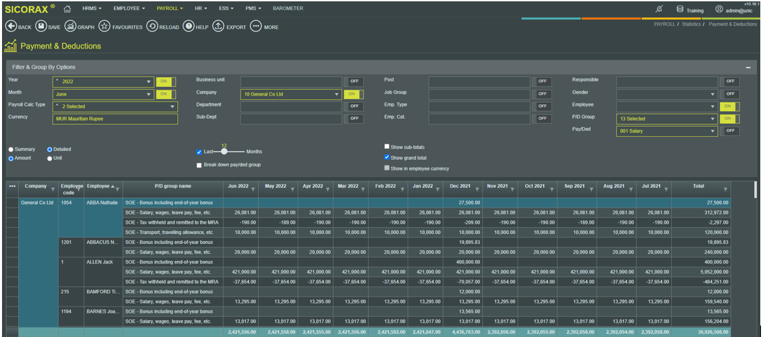763x337 pixels.
Task: Toggle the Business unit OFF switch
Action: click(x=354, y=82)
